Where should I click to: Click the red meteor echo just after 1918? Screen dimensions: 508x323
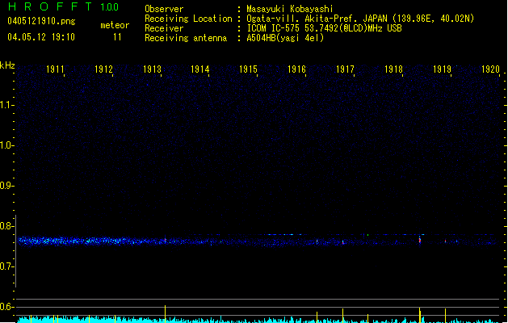(x=420, y=240)
